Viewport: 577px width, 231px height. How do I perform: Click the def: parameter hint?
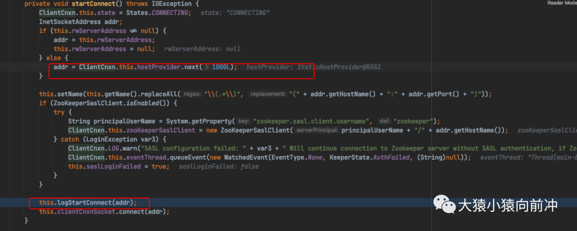[x=384, y=121]
